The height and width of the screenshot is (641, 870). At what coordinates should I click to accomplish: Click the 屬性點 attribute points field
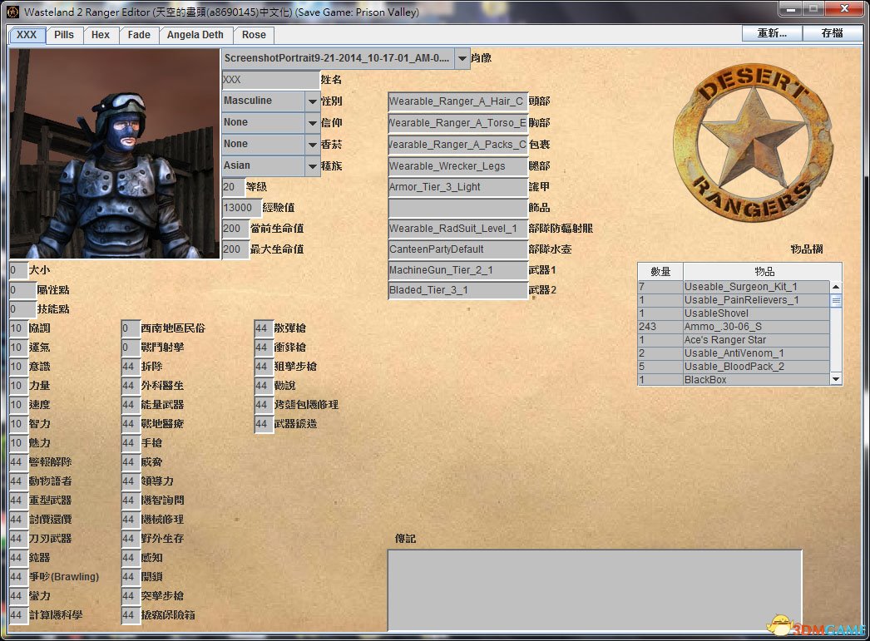[22, 289]
